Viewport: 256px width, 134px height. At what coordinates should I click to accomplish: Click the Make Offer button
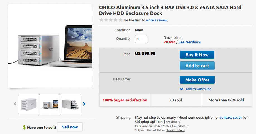click(x=197, y=80)
